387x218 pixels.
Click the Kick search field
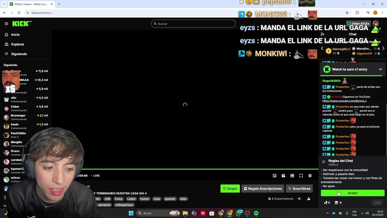point(193,24)
